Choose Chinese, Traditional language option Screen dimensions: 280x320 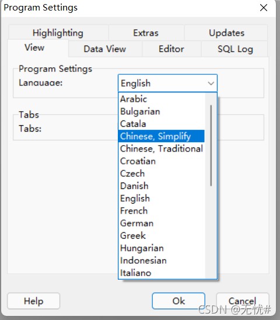pyautogui.click(x=162, y=149)
